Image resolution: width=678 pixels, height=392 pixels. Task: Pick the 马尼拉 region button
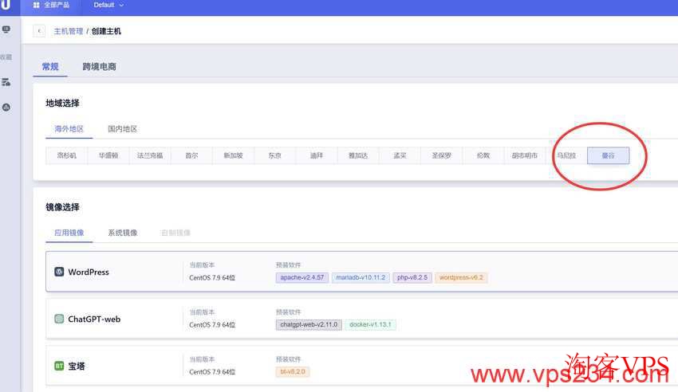tap(566, 155)
